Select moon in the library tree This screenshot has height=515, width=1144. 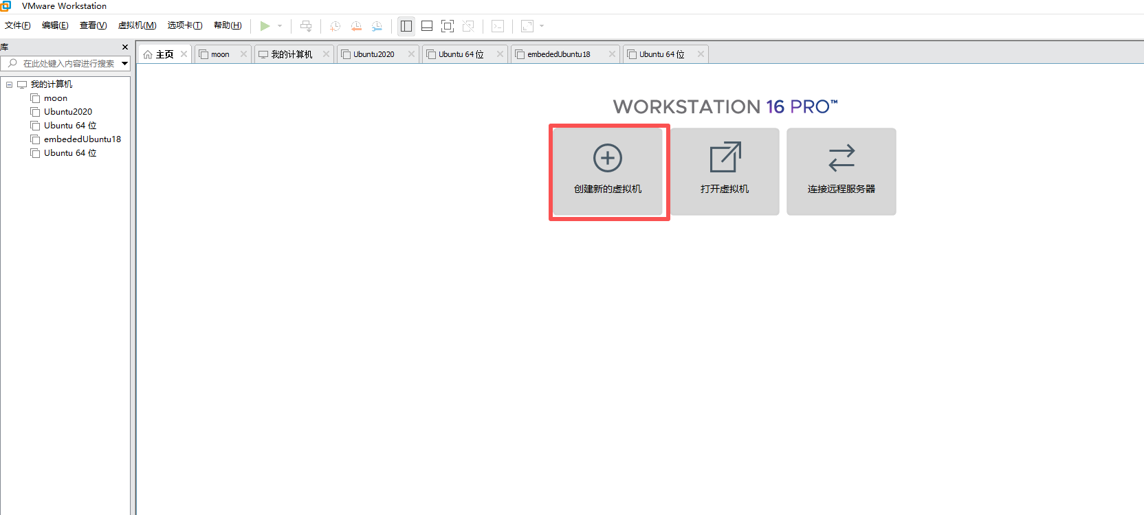click(56, 98)
